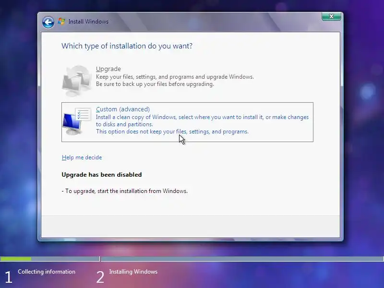Click the grayed-out Upgrade computers icon
This screenshot has width=384, height=288.
pos(77,80)
